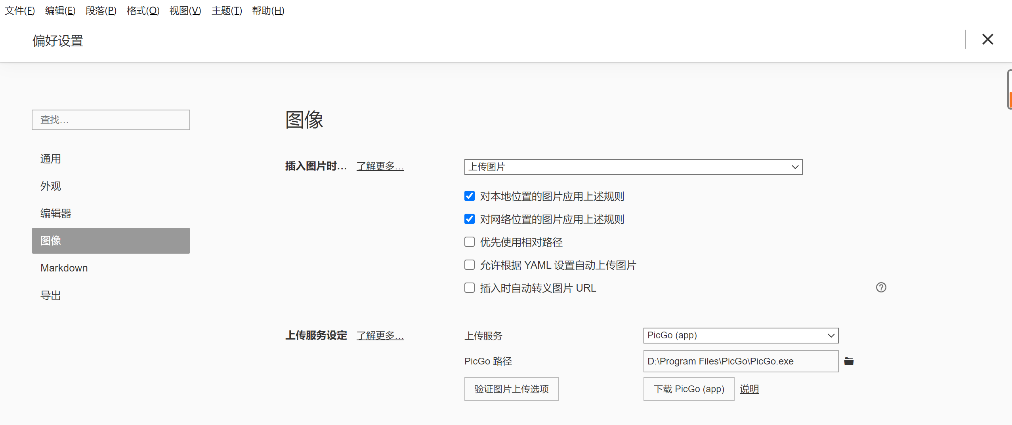Viewport: 1012px width, 425px height.
Task: Expand the PicGo (app) upload service dropdown
Action: pyautogui.click(x=741, y=336)
